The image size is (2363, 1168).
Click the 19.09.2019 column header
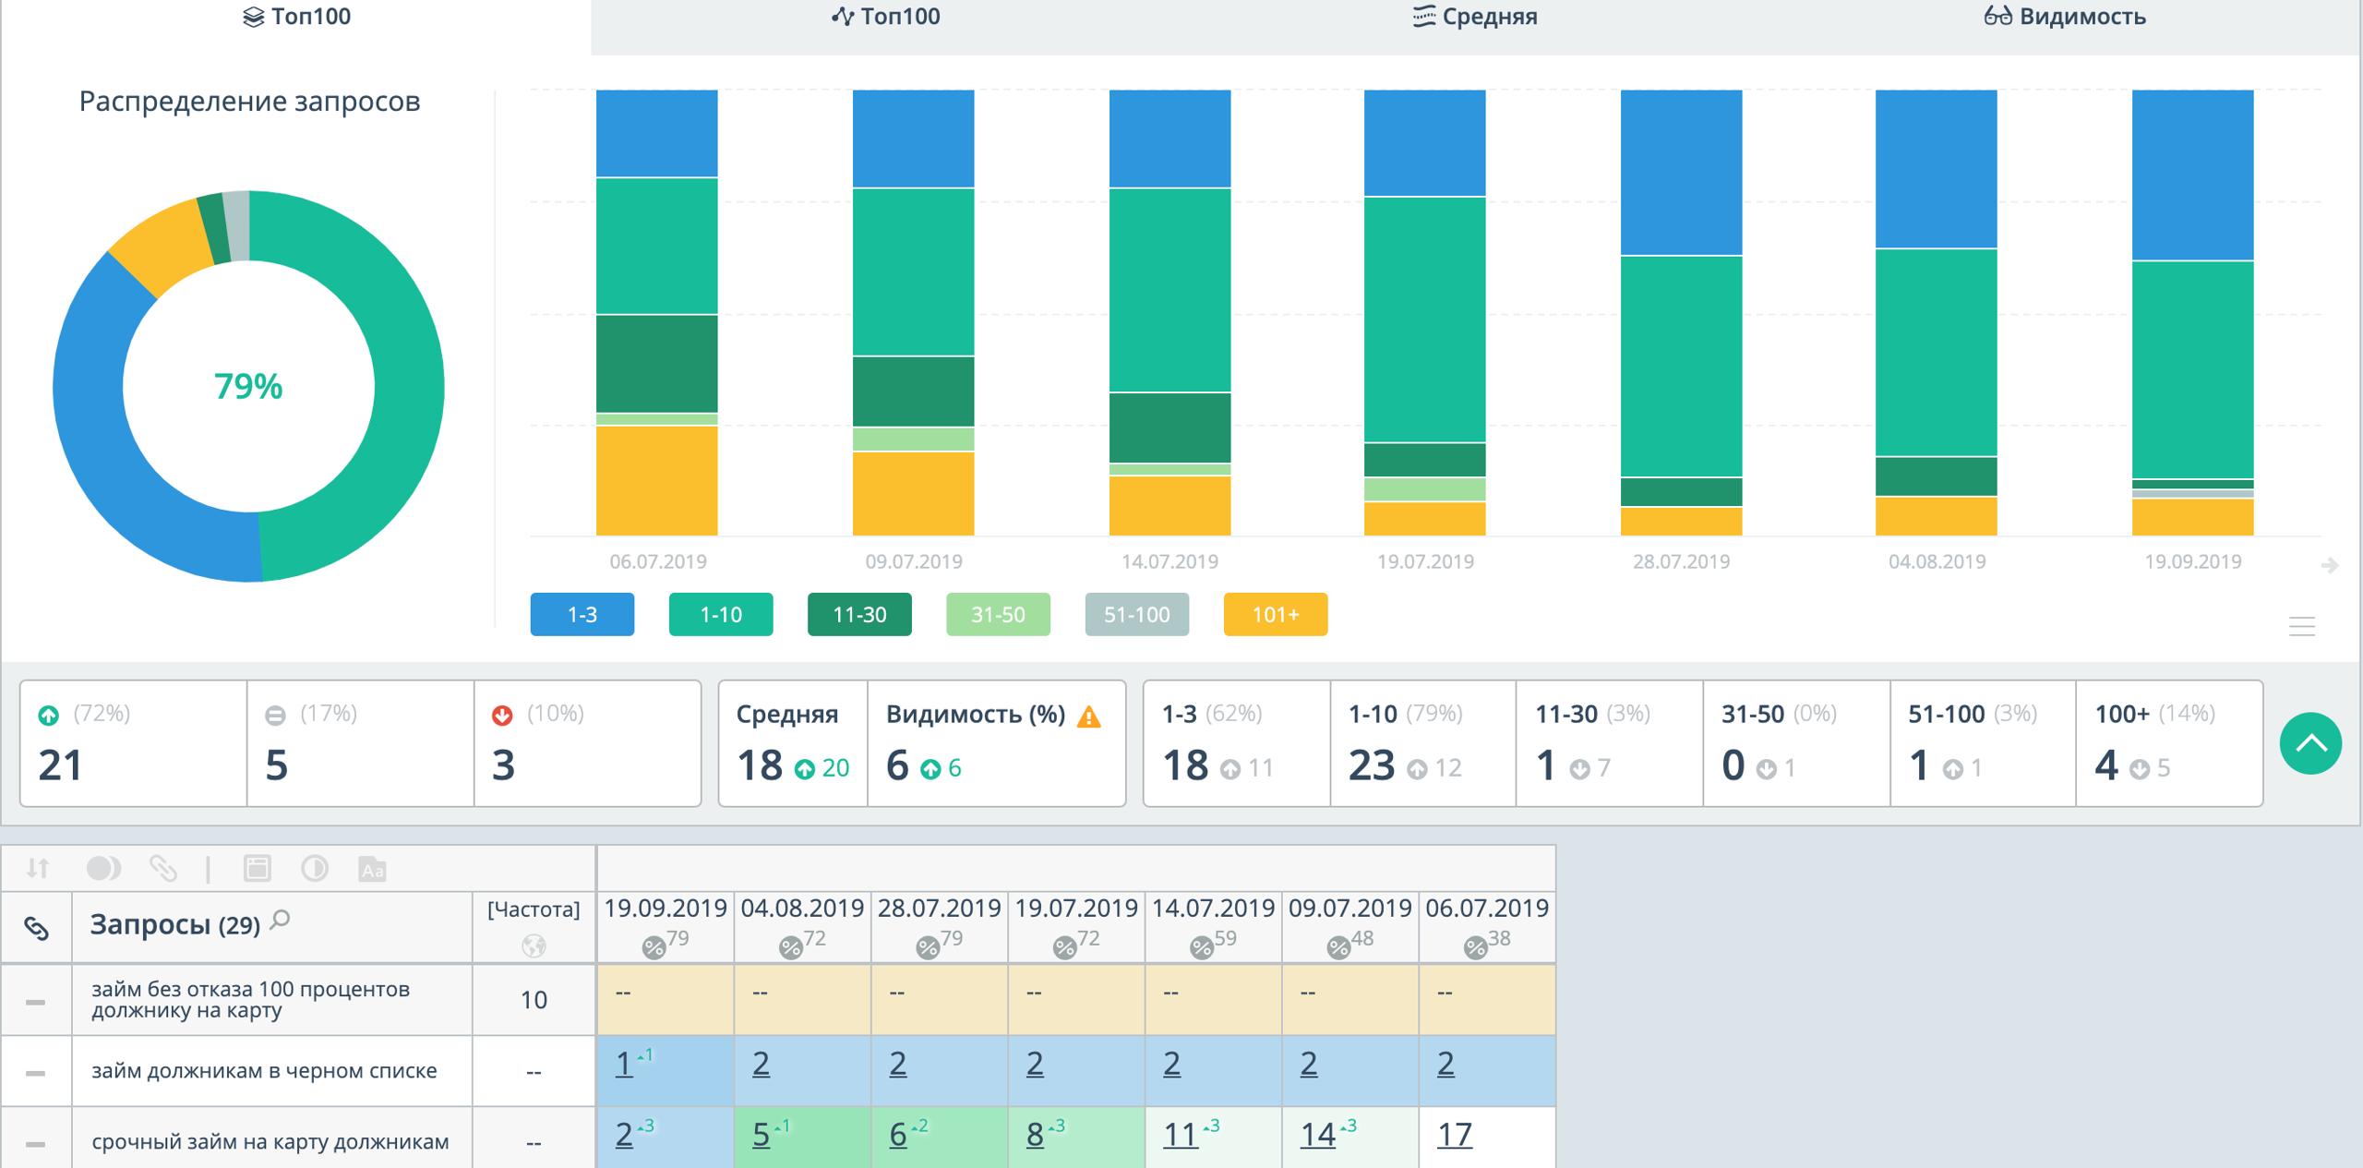click(x=665, y=908)
